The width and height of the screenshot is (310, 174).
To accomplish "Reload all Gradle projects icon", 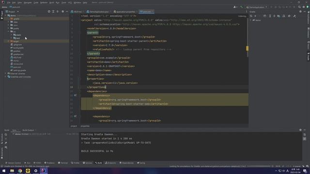I will 251,16.
